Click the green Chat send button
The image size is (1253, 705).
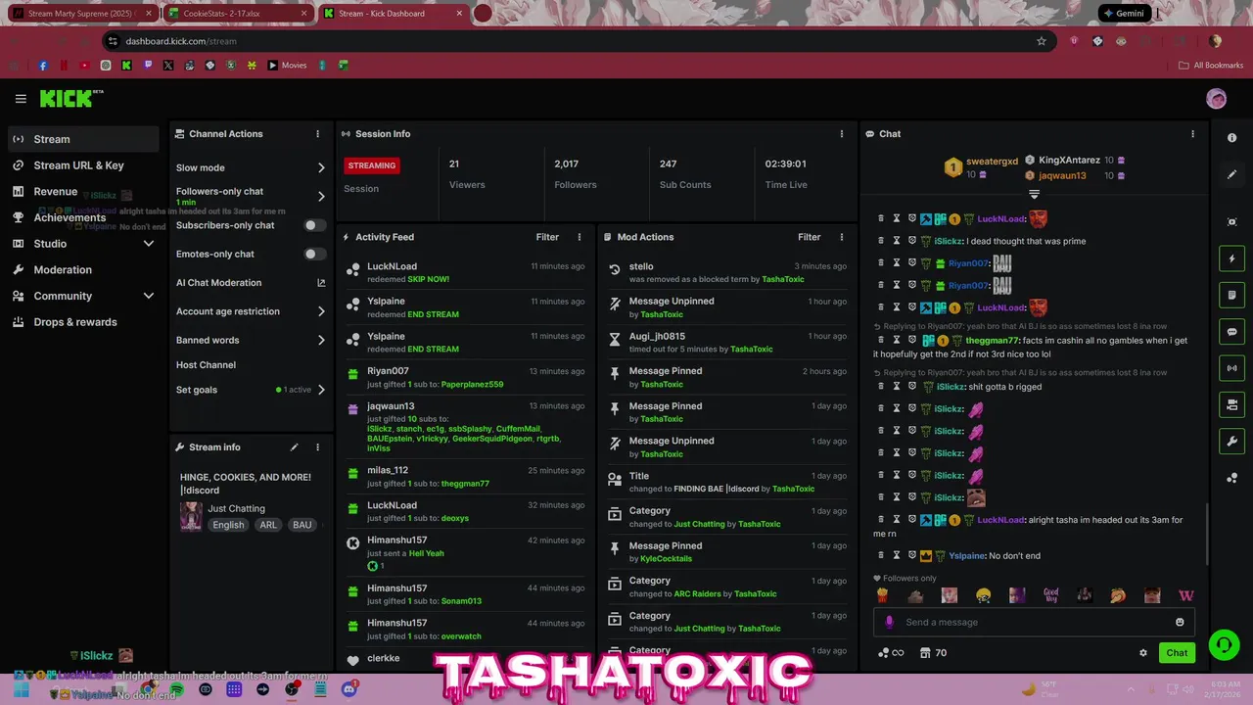(x=1177, y=653)
